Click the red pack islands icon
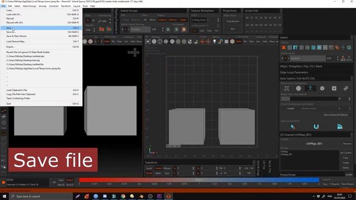The height and width of the screenshot is (200, 356). (101, 29)
